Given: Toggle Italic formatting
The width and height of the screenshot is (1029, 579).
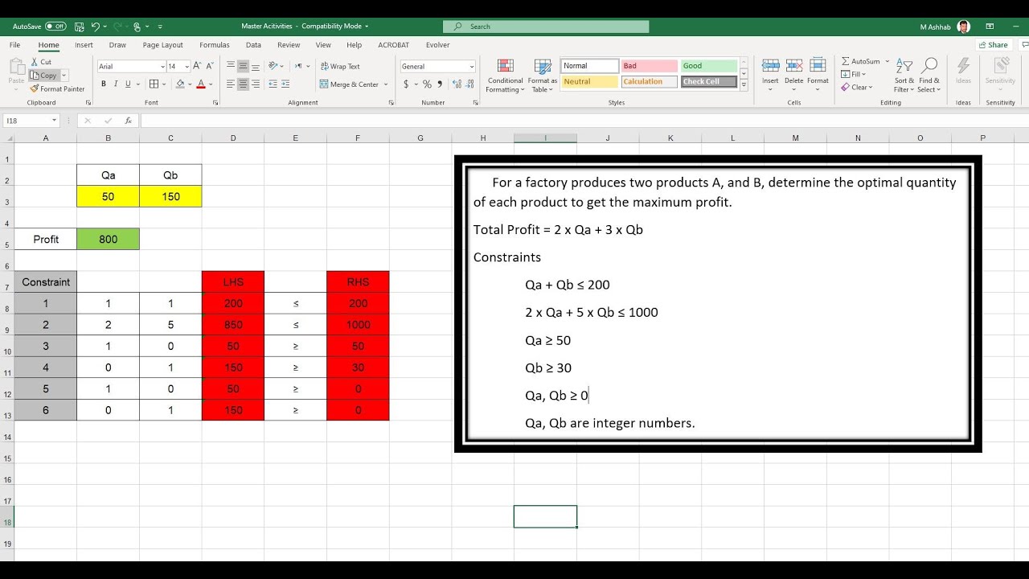Looking at the screenshot, I should coord(116,84).
